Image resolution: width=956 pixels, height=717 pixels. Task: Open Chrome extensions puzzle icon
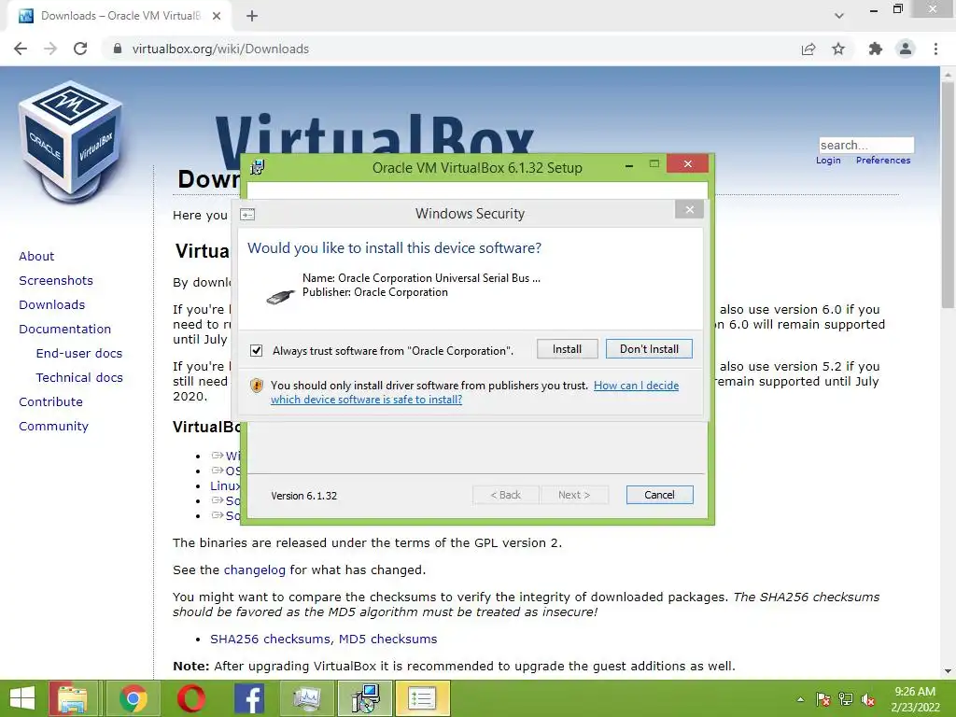[876, 49]
